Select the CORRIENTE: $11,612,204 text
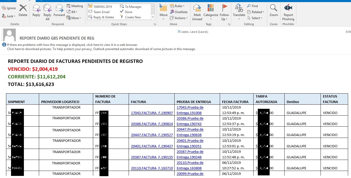This screenshot has height=178, width=351. click(x=37, y=77)
